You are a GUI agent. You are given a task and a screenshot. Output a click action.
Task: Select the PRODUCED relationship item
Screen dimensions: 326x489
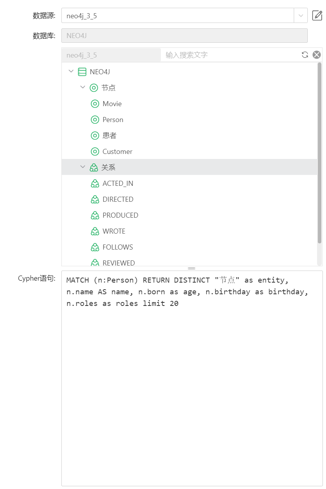point(120,215)
